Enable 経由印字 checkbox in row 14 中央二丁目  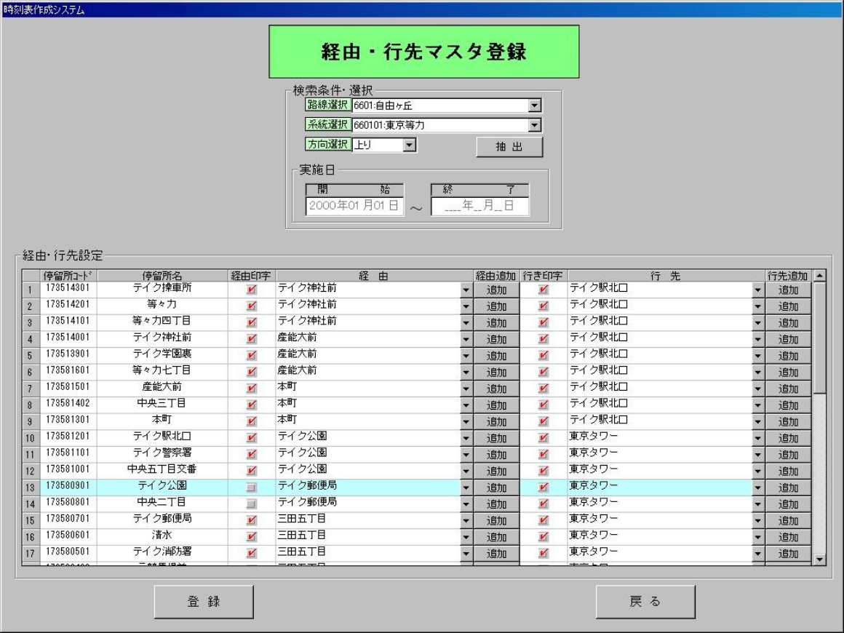tap(251, 503)
